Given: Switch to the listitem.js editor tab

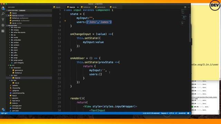Looking at the screenshot, I should click(x=87, y=7).
